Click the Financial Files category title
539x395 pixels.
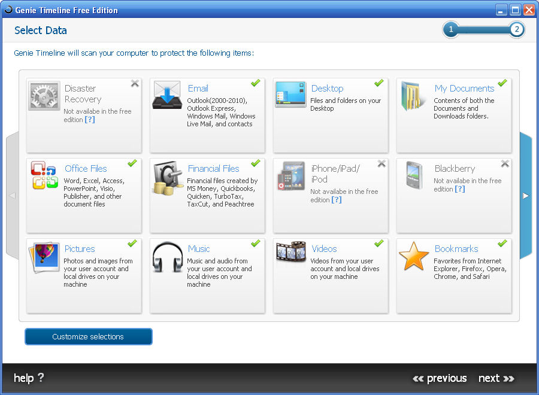[x=213, y=169]
